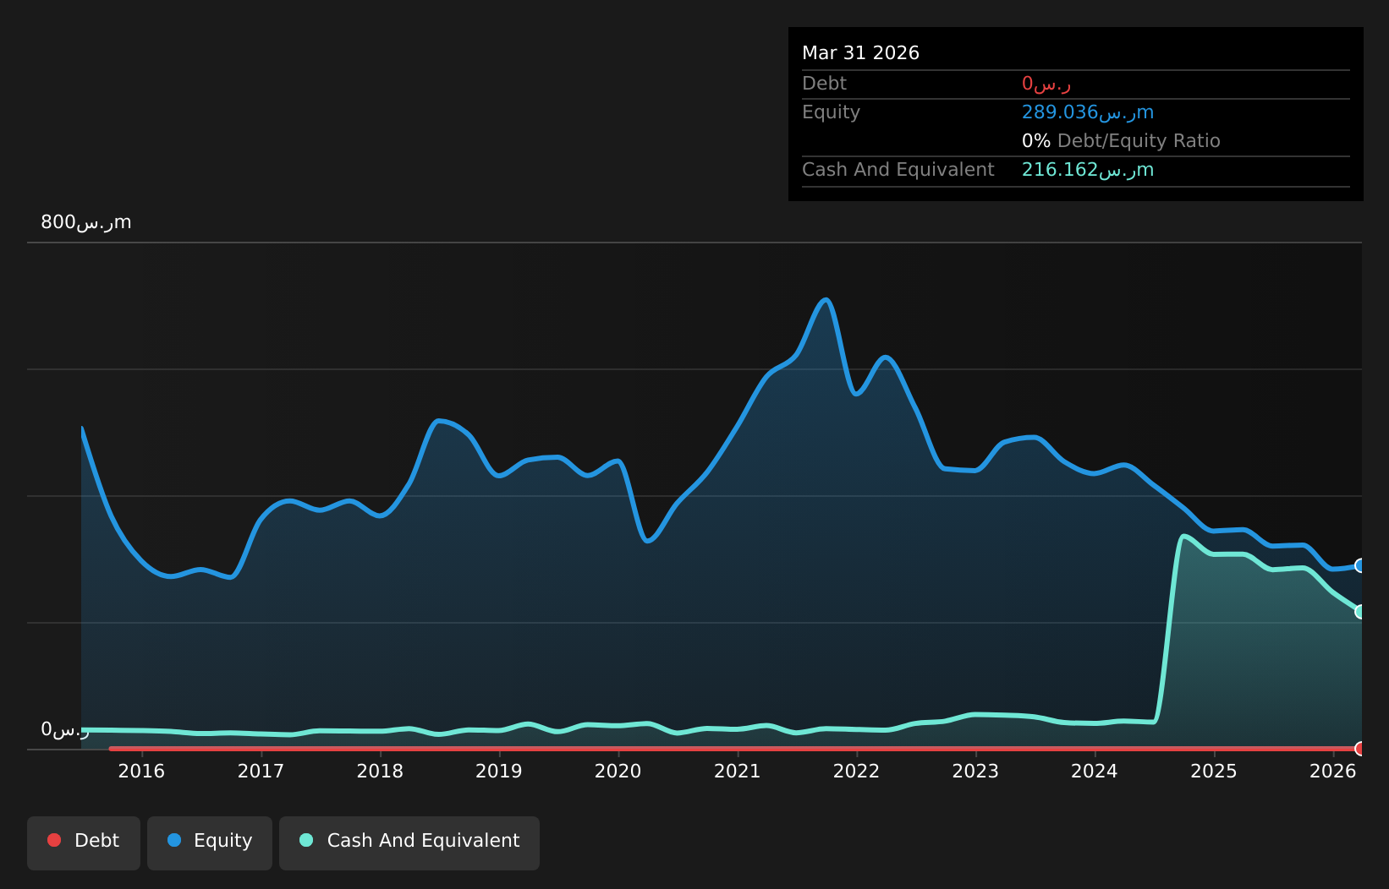The height and width of the screenshot is (889, 1389).
Task: Click the tooltip Equity row label
Action: [831, 112]
